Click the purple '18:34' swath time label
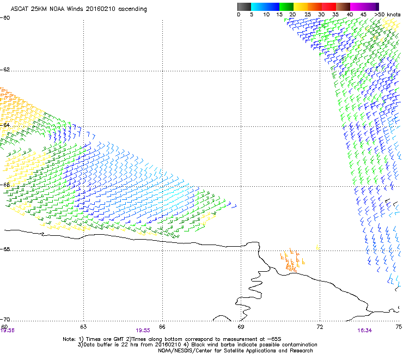The image size is (403, 354). 364,331
